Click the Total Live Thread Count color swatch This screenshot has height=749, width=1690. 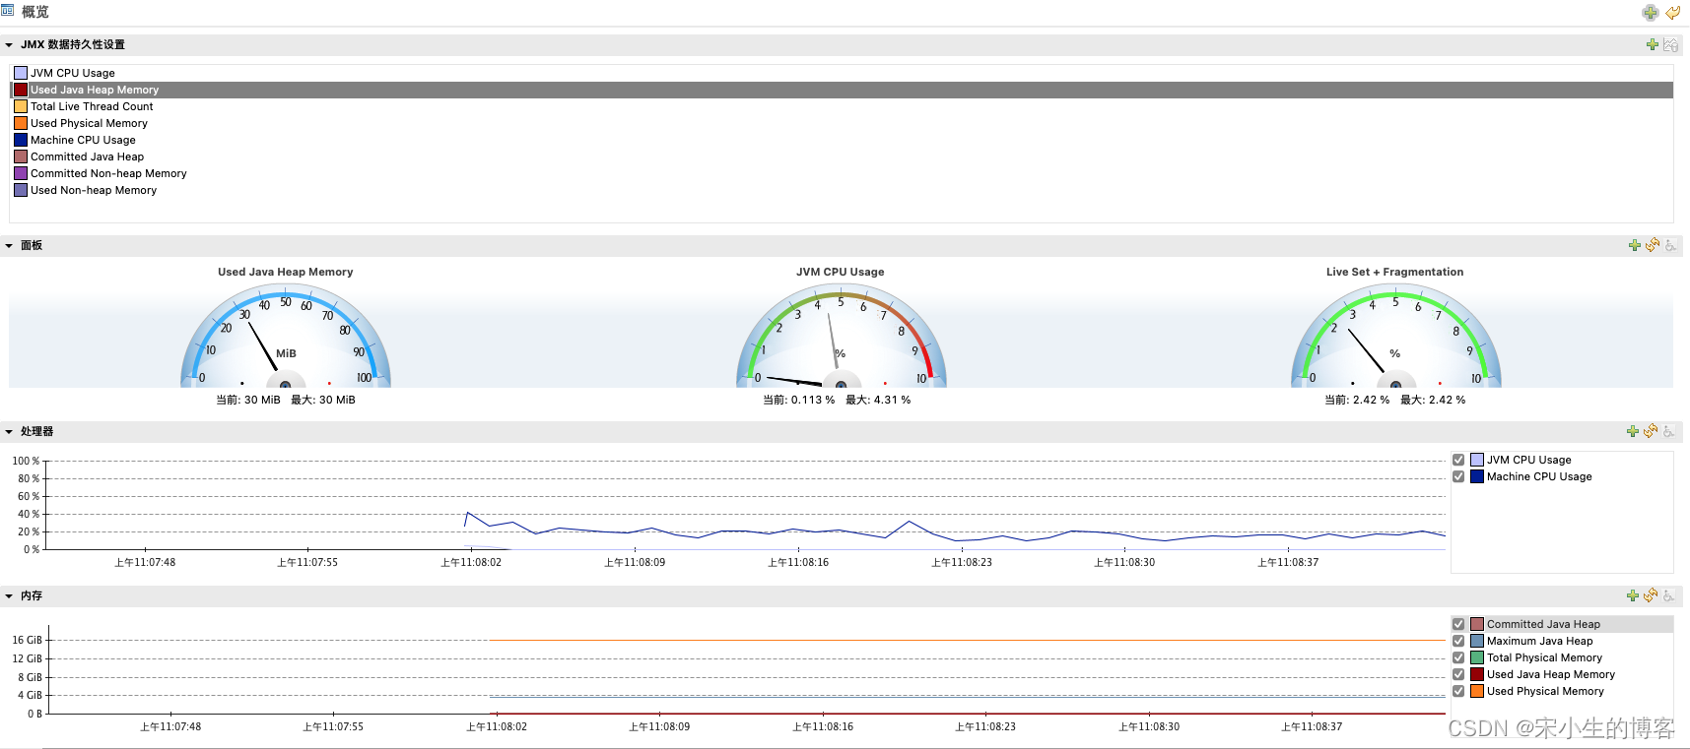pyautogui.click(x=21, y=106)
